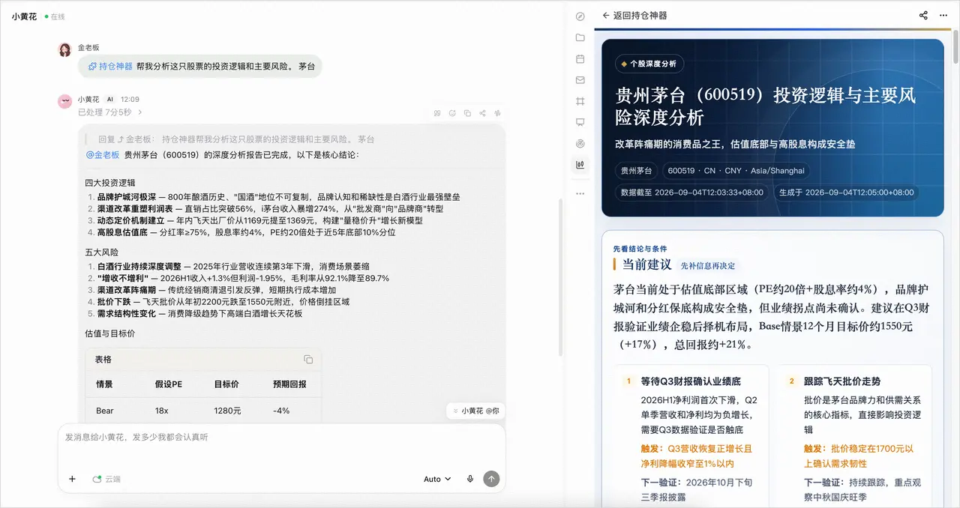Click the 贵州茅台 tag in the report header

(637, 171)
